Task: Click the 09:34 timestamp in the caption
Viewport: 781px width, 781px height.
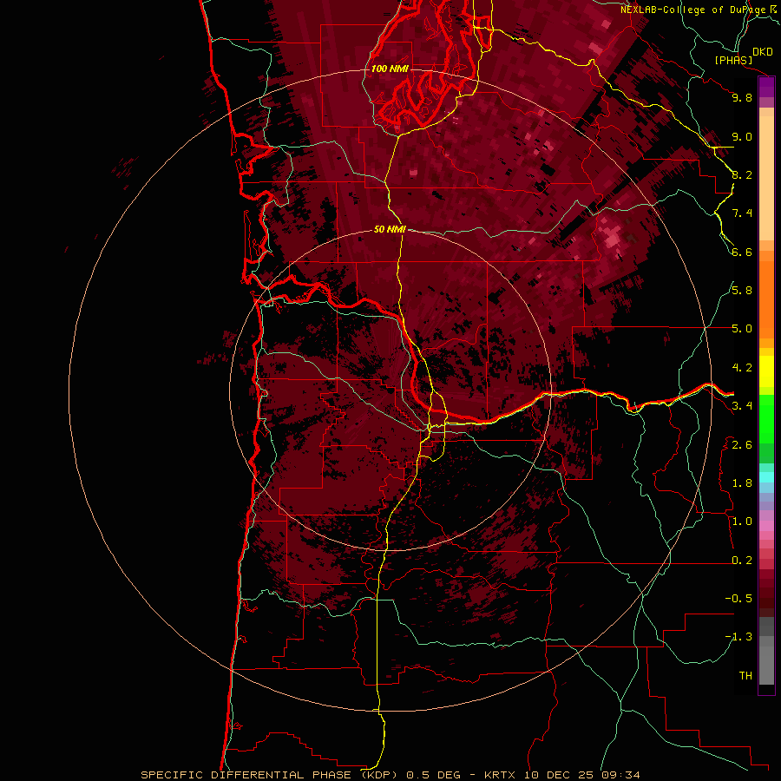Action: [x=620, y=775]
